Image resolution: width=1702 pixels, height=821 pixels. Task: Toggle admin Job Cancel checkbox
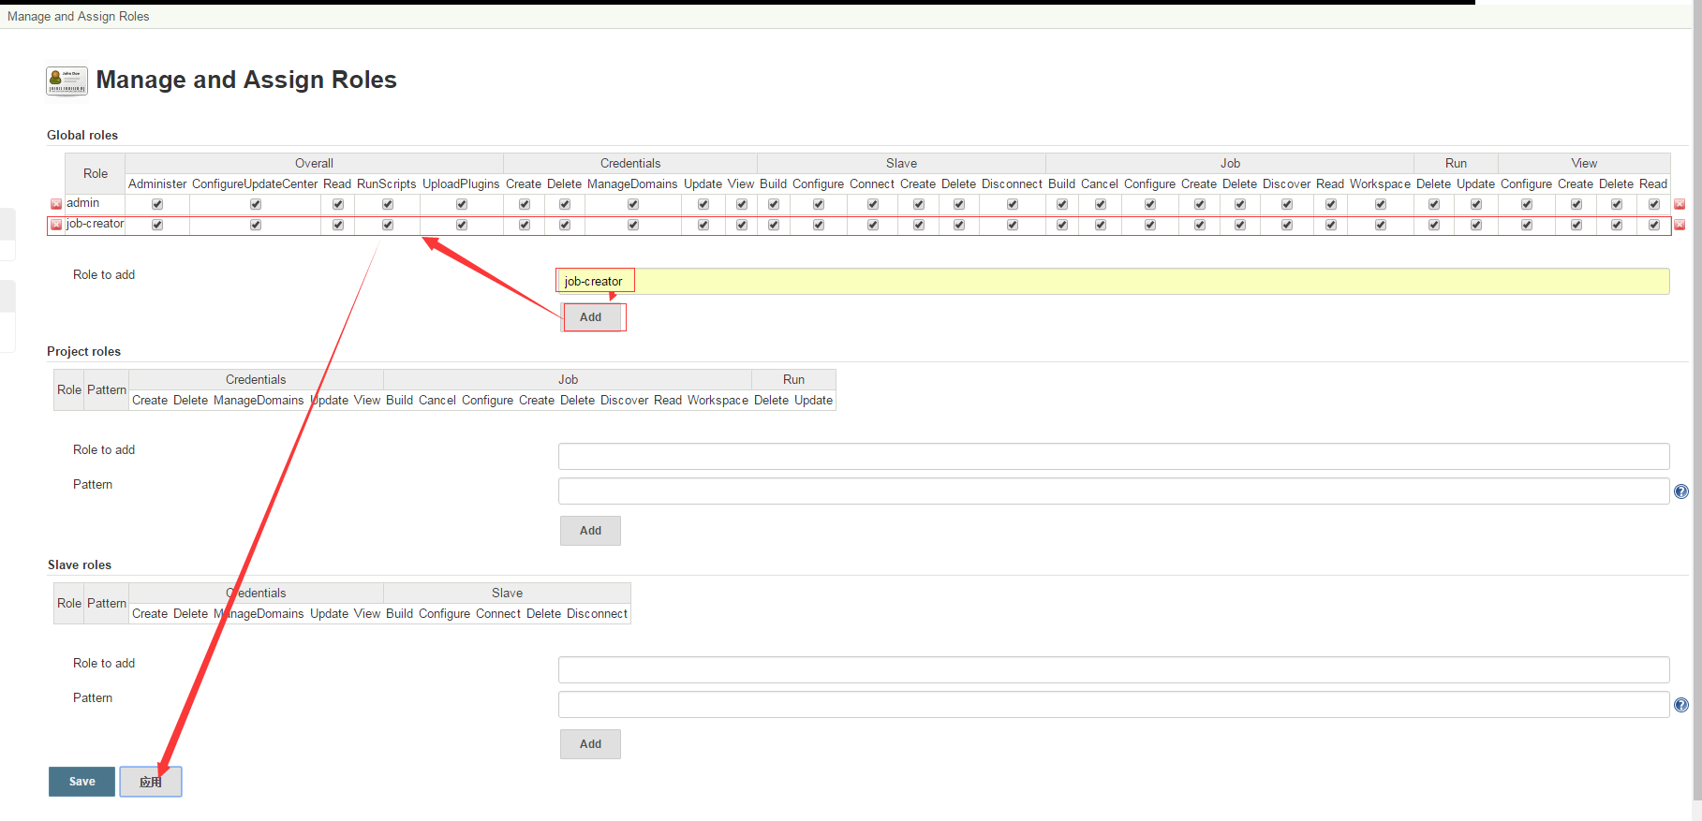(x=1101, y=204)
